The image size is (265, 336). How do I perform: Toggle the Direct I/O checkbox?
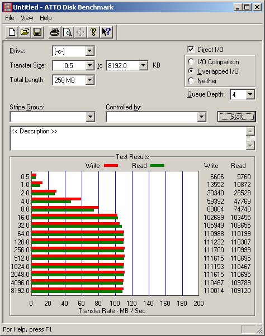191,49
